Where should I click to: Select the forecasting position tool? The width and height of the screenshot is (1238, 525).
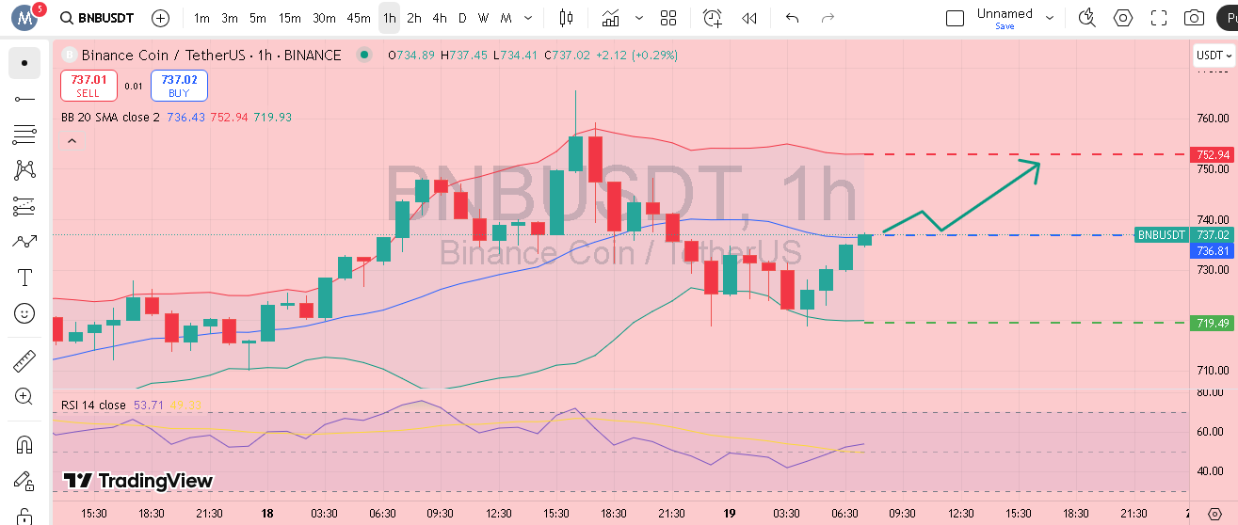pyautogui.click(x=24, y=206)
